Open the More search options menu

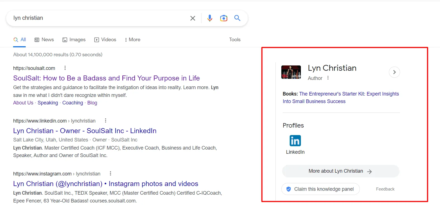(132, 40)
